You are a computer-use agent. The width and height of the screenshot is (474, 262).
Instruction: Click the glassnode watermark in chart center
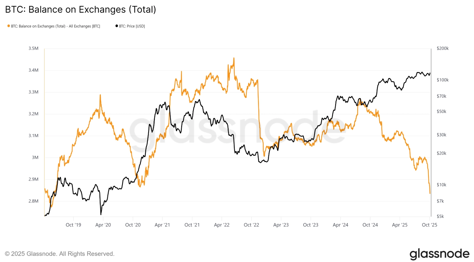click(237, 130)
